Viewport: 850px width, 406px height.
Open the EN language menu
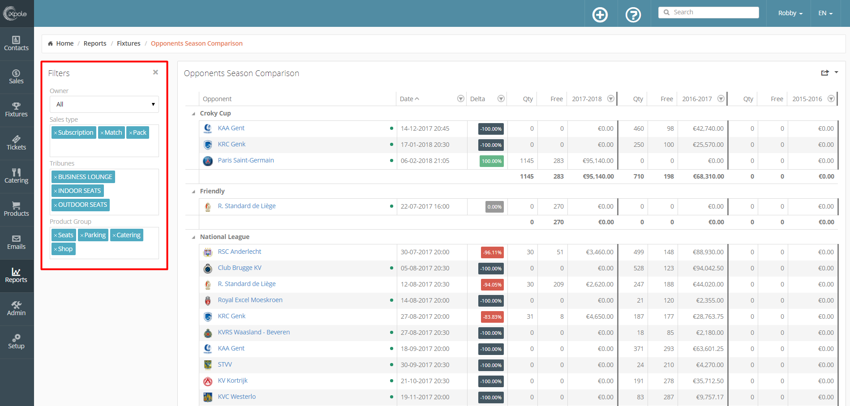click(x=825, y=13)
